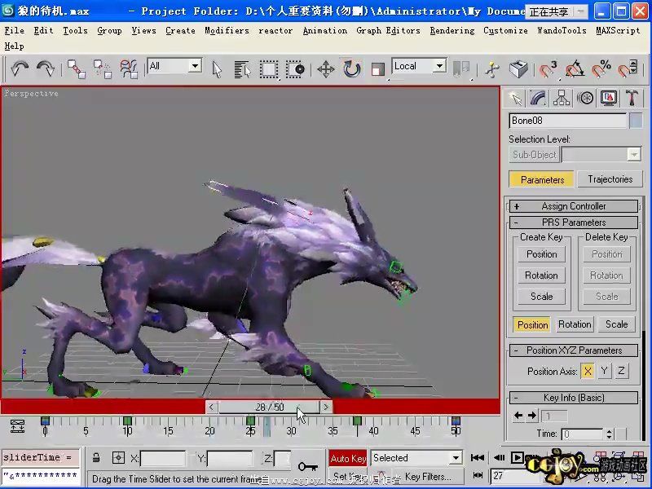The width and height of the screenshot is (652, 489).
Task: Click the Rectangular Selection Region icon
Action: [x=269, y=69]
